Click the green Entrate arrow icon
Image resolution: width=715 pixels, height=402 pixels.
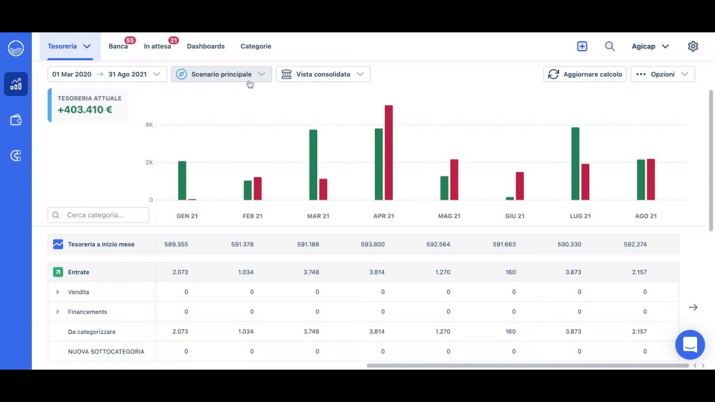coord(58,272)
